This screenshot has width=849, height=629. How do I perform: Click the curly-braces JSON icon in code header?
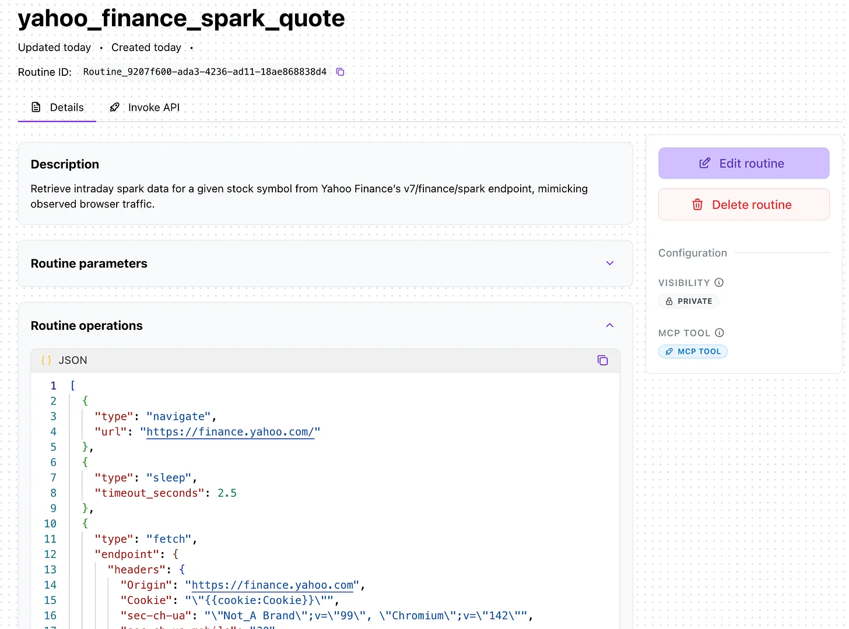point(45,360)
